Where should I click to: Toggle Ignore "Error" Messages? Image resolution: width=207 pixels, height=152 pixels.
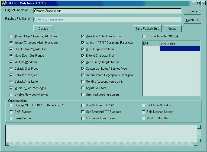[11, 88]
